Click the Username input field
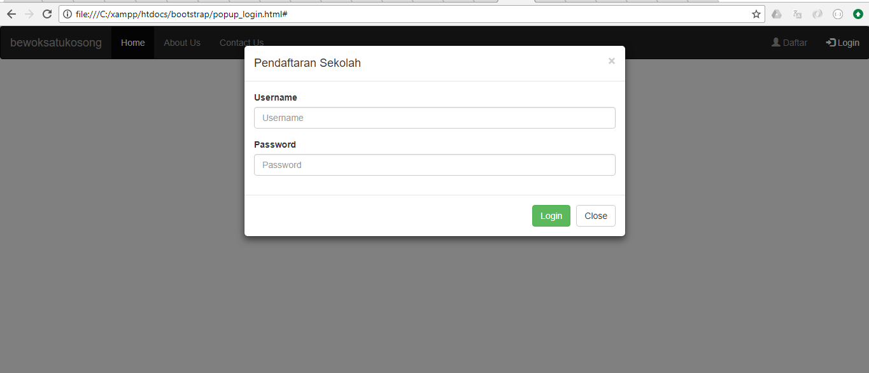The width and height of the screenshot is (869, 373). (x=434, y=118)
